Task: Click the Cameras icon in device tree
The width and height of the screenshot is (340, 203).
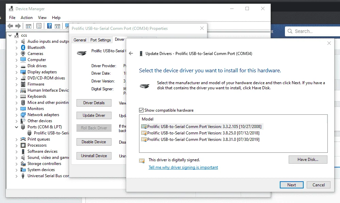Action: [23, 53]
